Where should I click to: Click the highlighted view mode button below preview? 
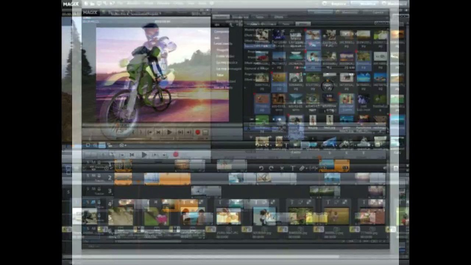click(x=102, y=145)
